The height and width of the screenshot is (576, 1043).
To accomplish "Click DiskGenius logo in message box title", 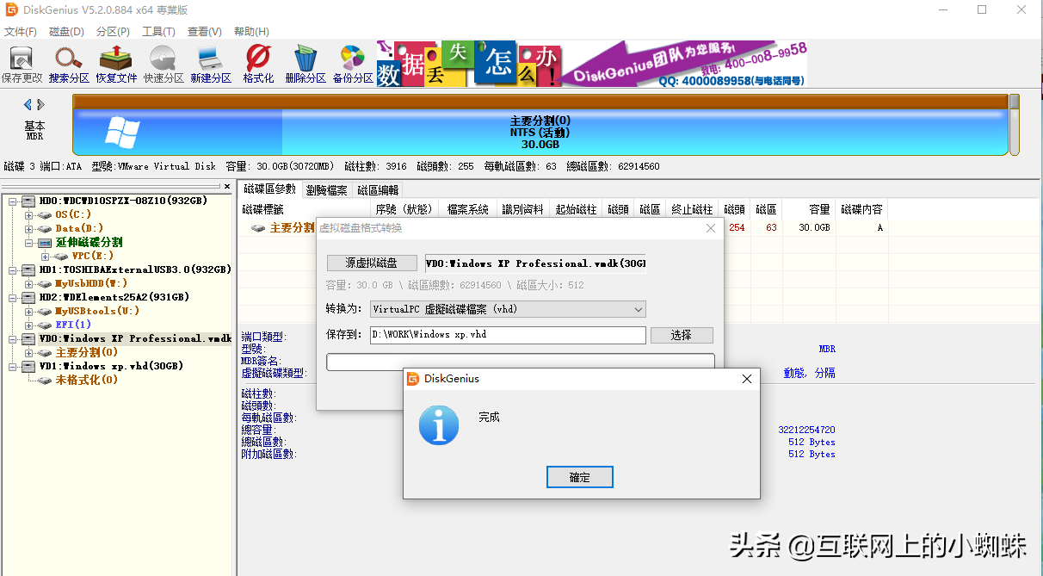I will point(413,379).
